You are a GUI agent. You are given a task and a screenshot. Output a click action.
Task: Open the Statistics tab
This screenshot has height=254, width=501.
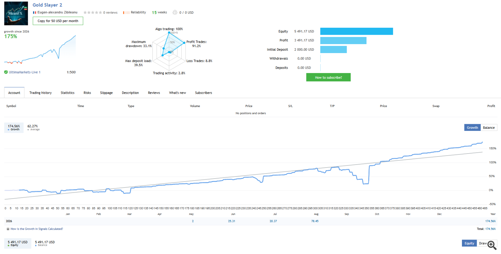[67, 93]
